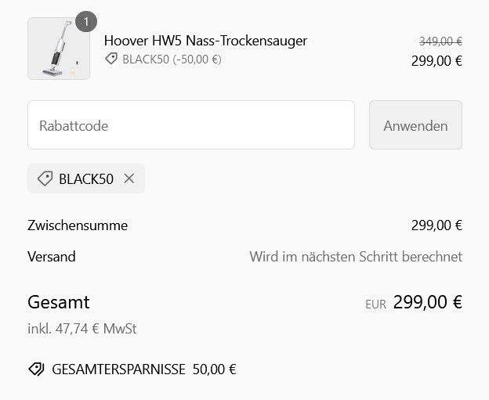Image resolution: width=489 pixels, height=400 pixels.
Task: Click the Rabattcode input field
Action: 191,125
